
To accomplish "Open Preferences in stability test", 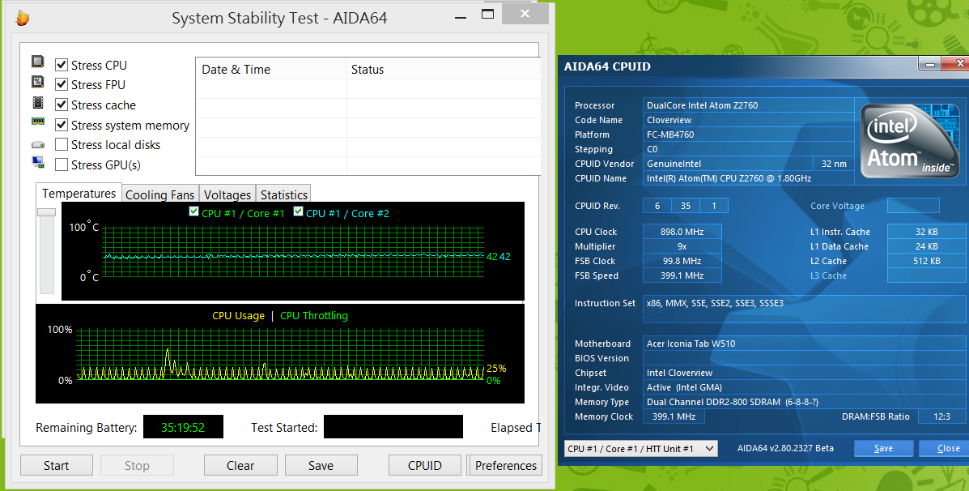I will coord(505,466).
